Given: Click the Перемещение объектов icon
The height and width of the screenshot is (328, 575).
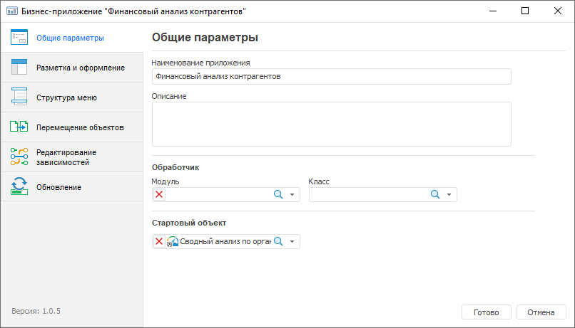Looking at the screenshot, I should click(19, 127).
